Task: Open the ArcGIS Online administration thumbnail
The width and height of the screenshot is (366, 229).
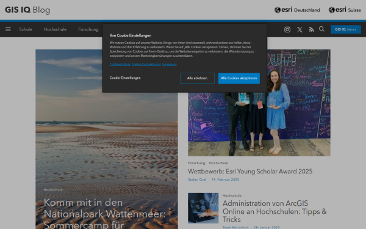Action: click(x=203, y=208)
